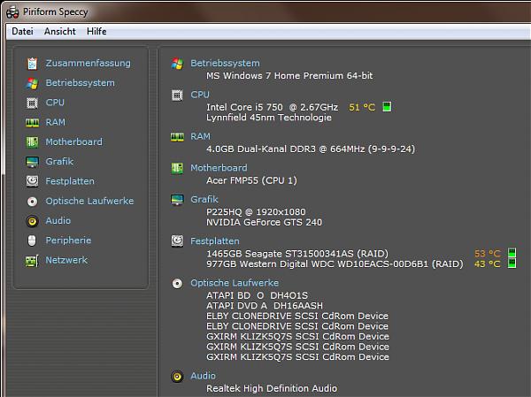Click the drive icon beside Festplatten summary heading
Image resolution: width=531 pixels, height=397 pixels.
[177, 241]
